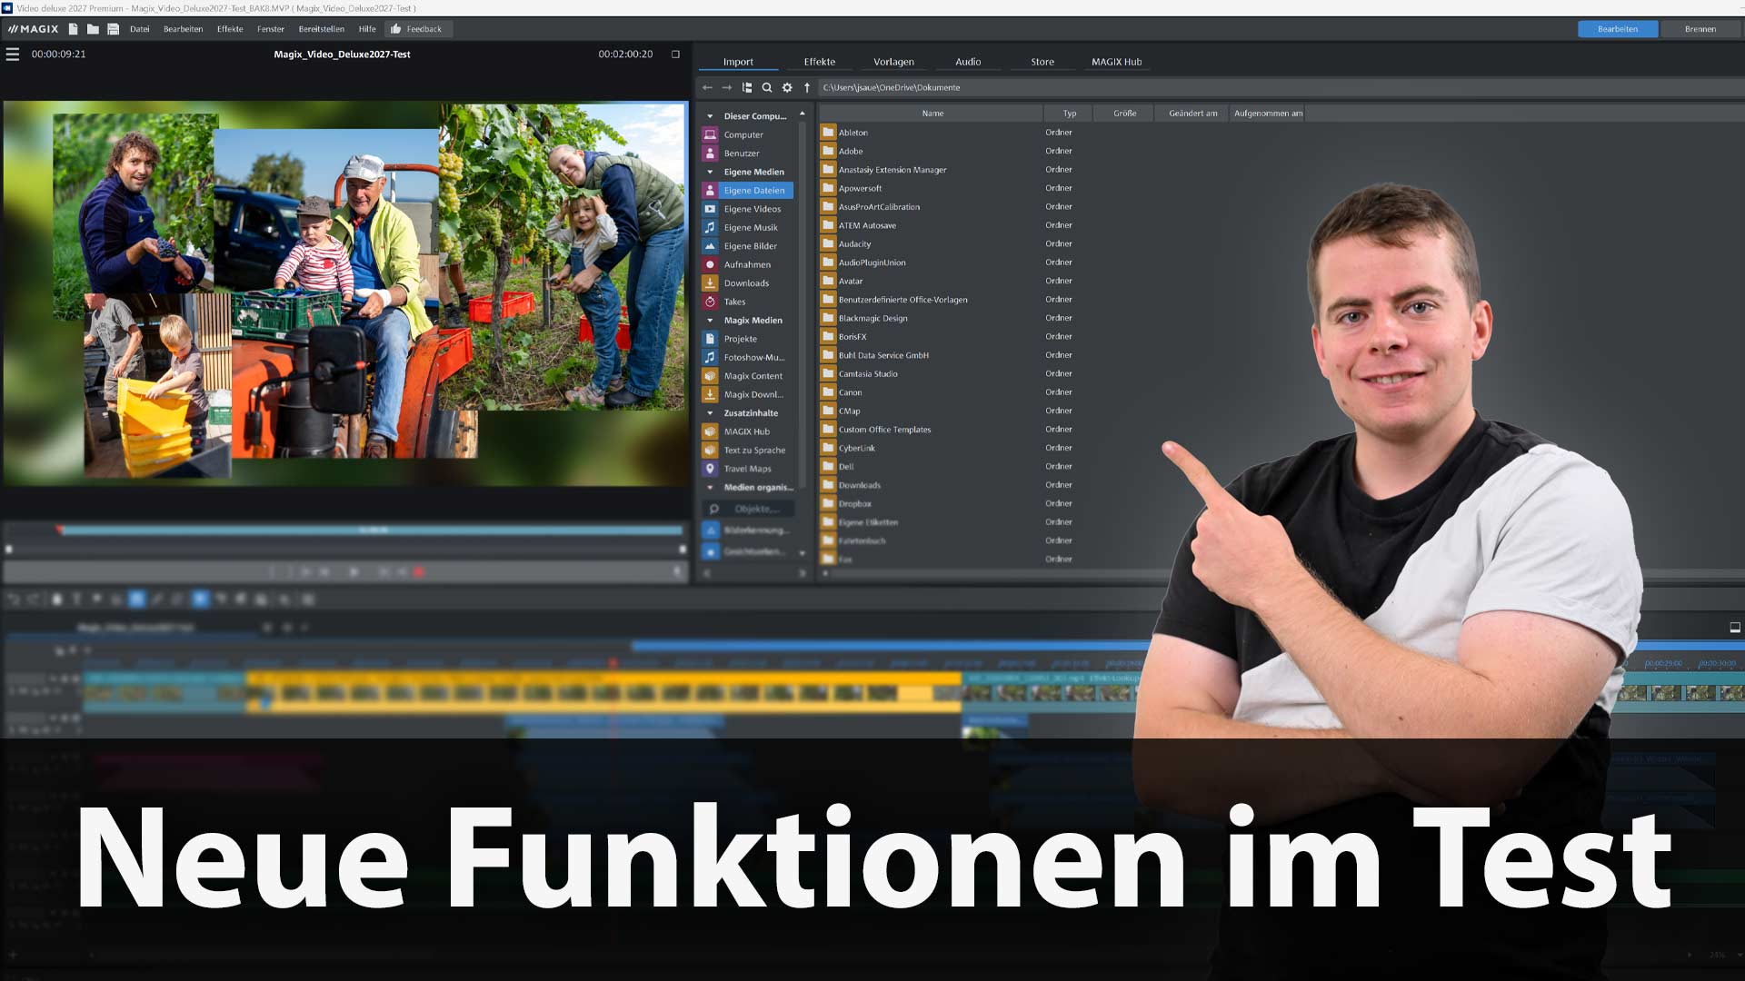Collapse the Medien organis... tree section
The image size is (1745, 981).
click(x=711, y=488)
